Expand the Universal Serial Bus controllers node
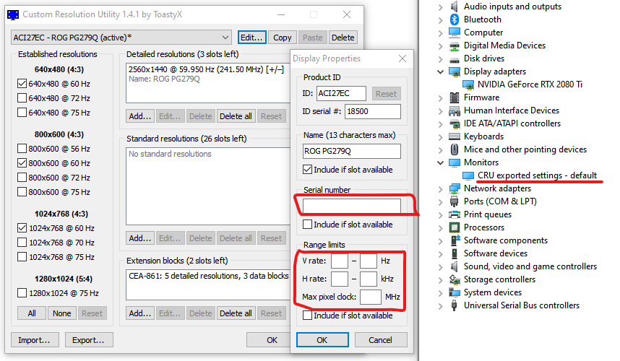 click(x=441, y=305)
